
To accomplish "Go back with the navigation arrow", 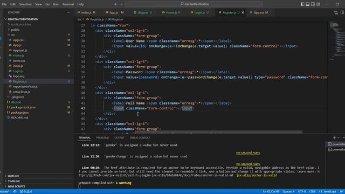I will [x=116, y=4].
